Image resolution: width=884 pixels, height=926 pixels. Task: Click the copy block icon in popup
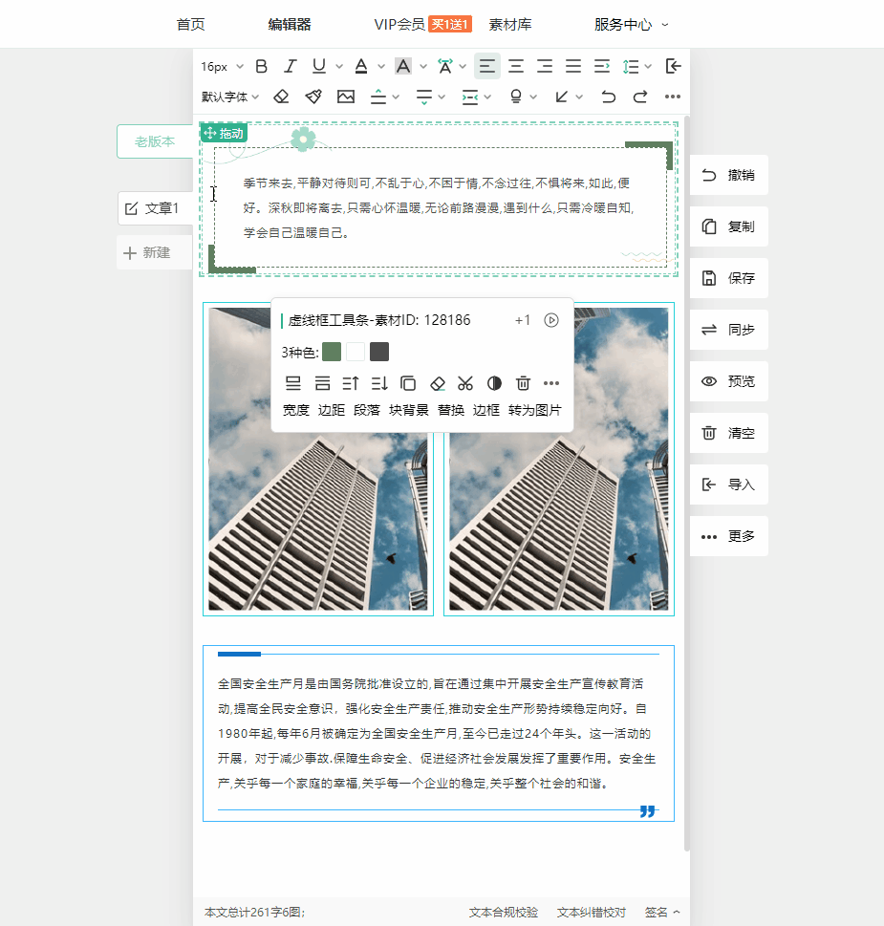pyautogui.click(x=408, y=384)
